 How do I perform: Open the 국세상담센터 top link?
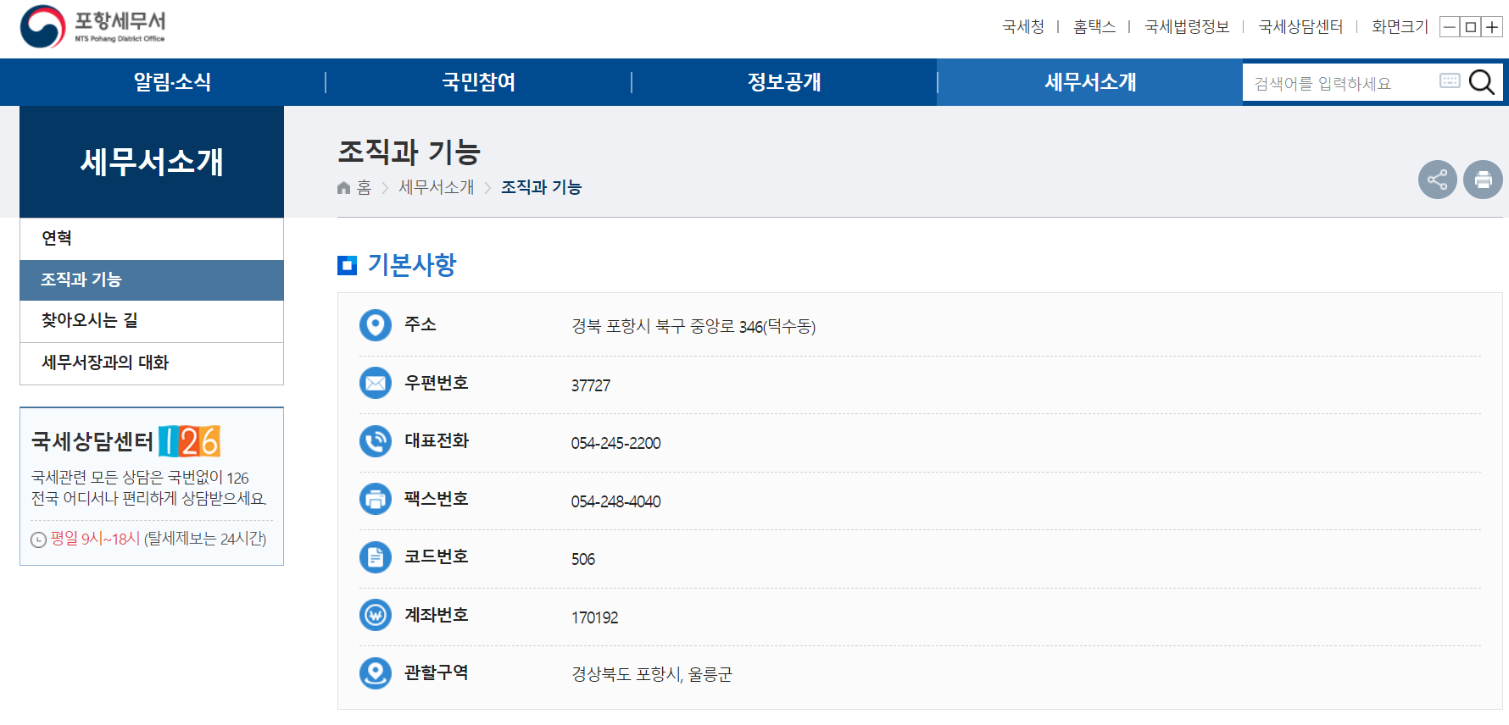(1300, 27)
